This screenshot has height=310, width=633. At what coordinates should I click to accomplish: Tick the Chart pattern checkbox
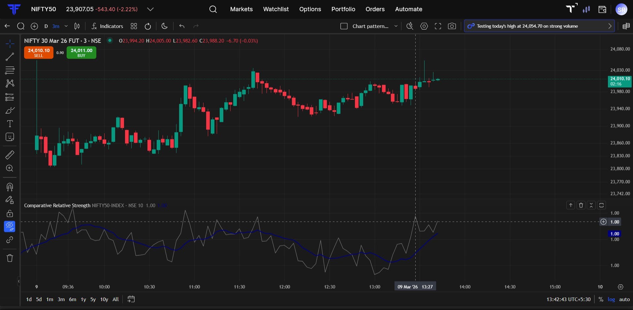click(344, 26)
